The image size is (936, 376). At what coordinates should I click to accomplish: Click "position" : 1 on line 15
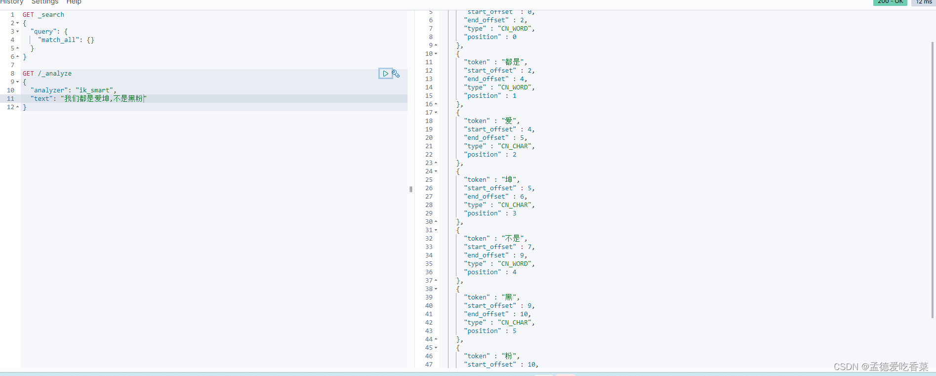tap(490, 96)
